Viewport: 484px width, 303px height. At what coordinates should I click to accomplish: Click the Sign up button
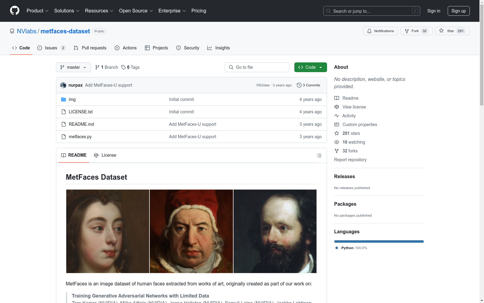tap(459, 11)
